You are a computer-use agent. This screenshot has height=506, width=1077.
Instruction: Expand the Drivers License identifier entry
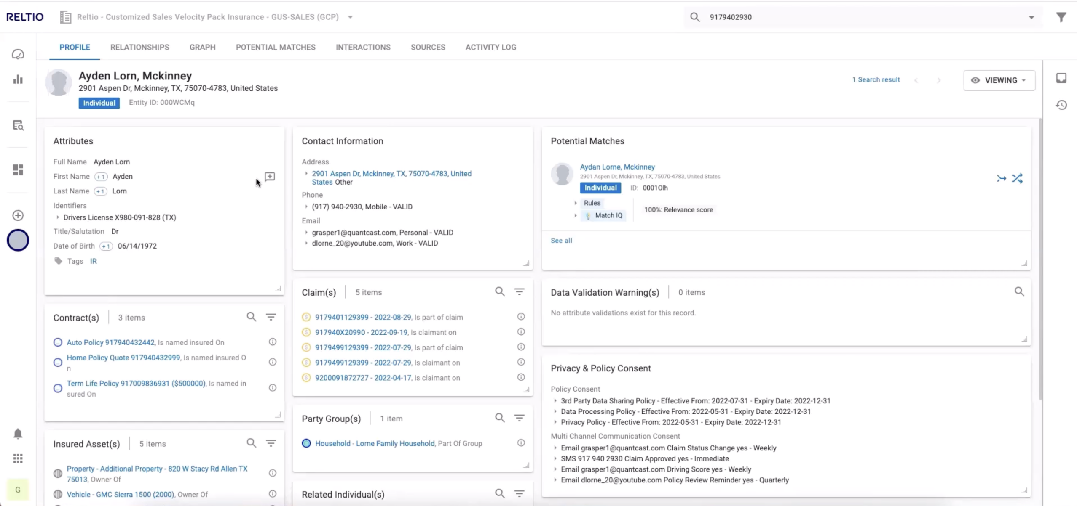click(x=58, y=217)
